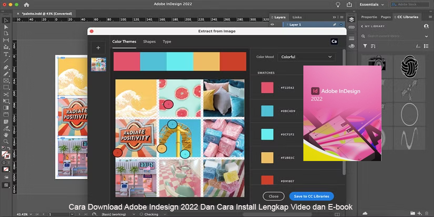434x217 pixels.
Task: Open the Essentials workspace dropdown
Action: tap(372, 4)
